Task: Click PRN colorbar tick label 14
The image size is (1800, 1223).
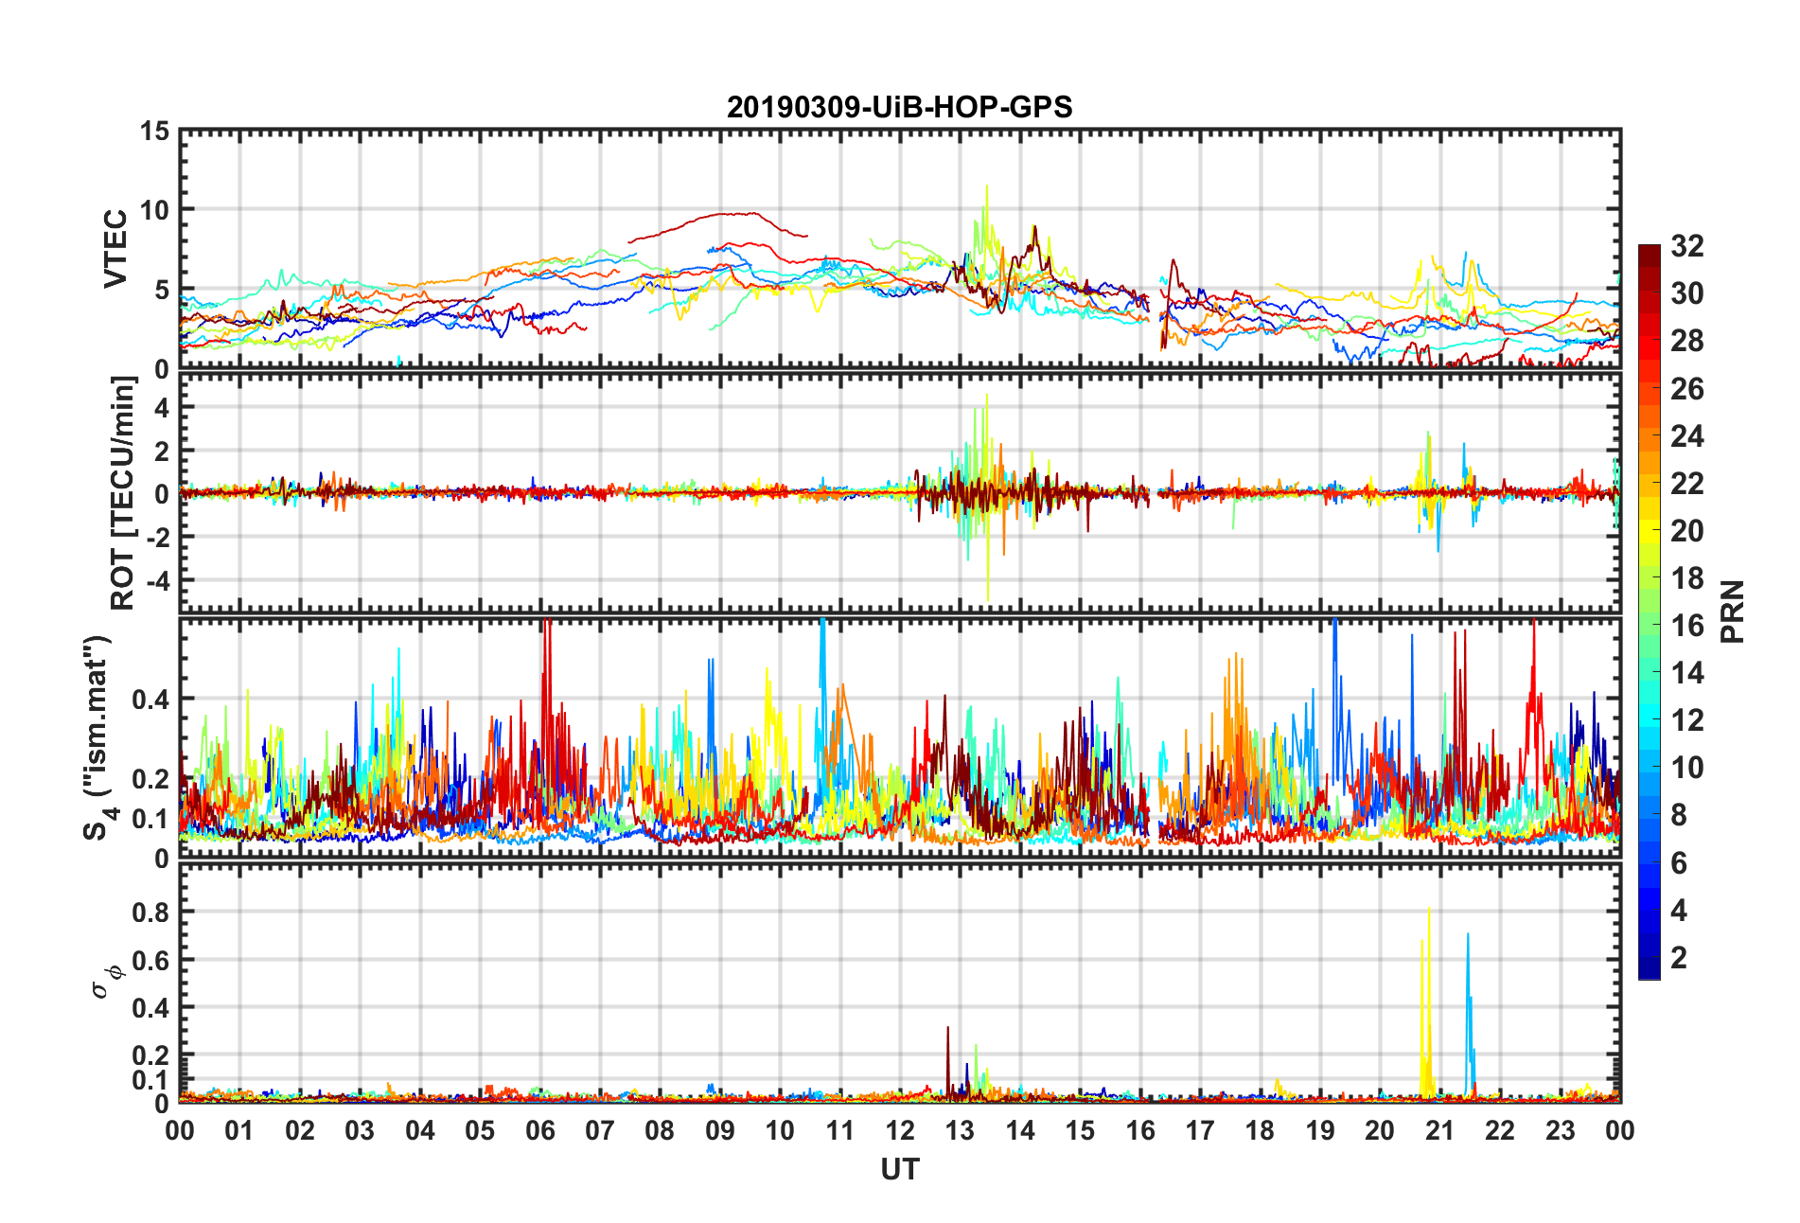Action: tap(1687, 673)
